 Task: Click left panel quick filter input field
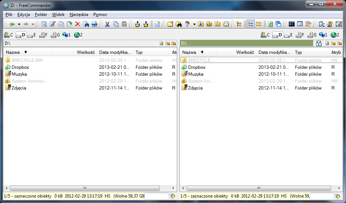pos(156,196)
